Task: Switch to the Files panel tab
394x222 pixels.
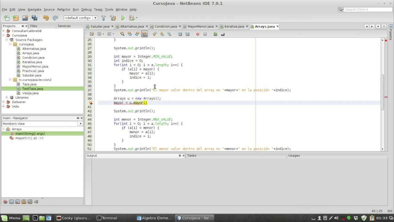Action: click(34, 26)
